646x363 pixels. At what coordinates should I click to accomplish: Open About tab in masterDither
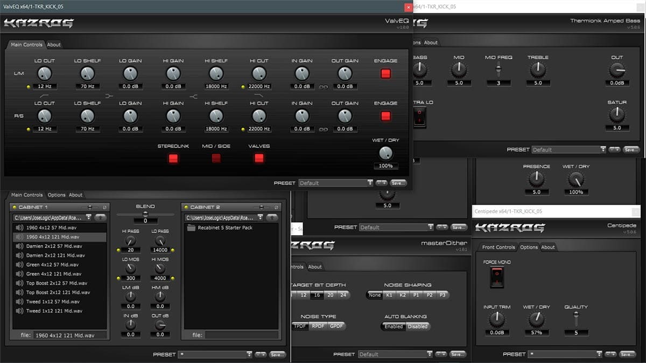coord(315,267)
